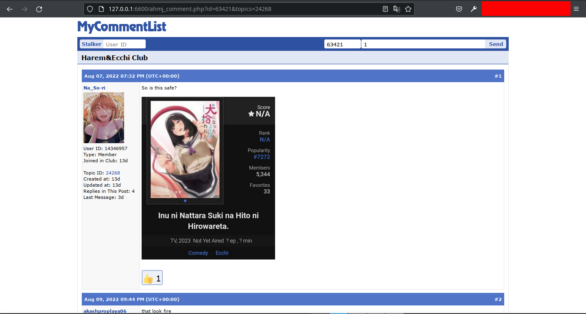Open the wrench developer tools icon
This screenshot has height=314, width=586.
click(473, 9)
